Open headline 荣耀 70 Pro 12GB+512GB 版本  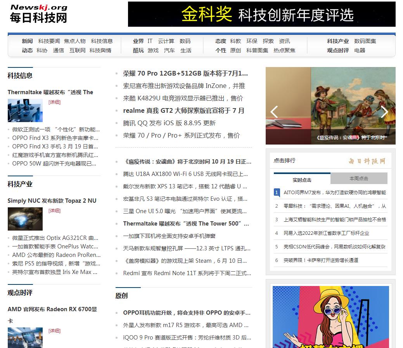tap(185, 74)
